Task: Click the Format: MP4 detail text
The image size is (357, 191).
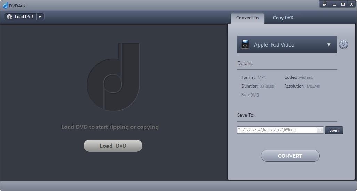Action: tap(254, 77)
